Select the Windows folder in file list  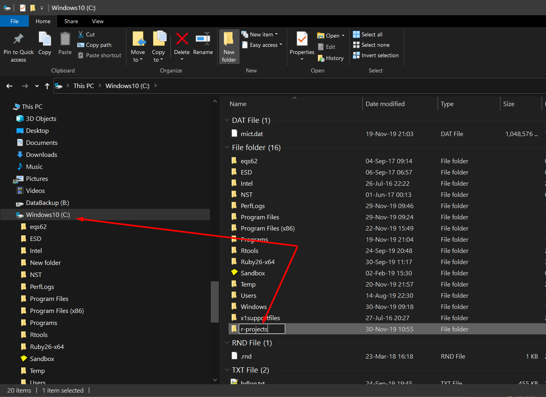[x=254, y=307]
